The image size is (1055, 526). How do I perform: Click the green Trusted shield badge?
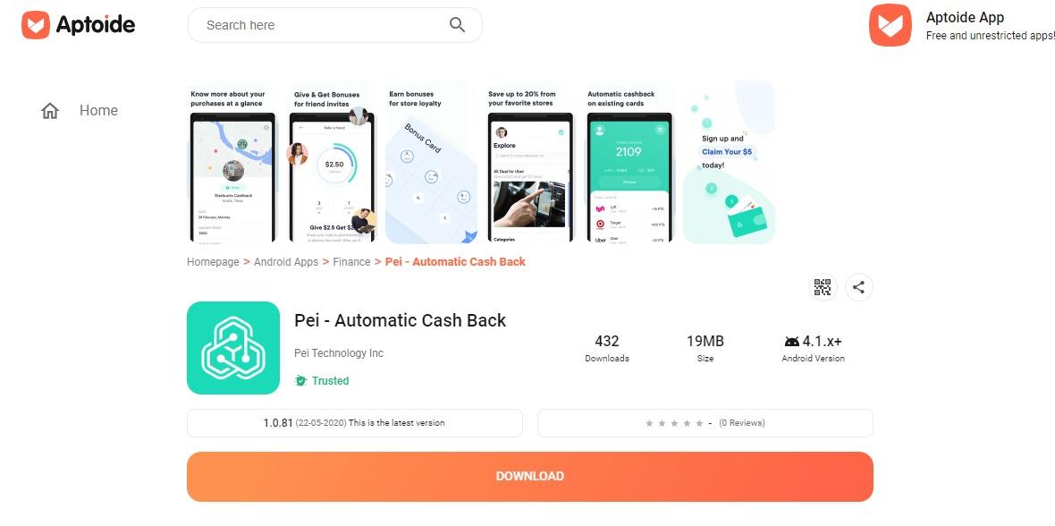pyautogui.click(x=300, y=380)
